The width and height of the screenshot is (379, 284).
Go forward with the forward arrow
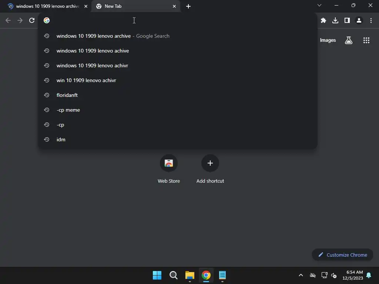(20, 21)
